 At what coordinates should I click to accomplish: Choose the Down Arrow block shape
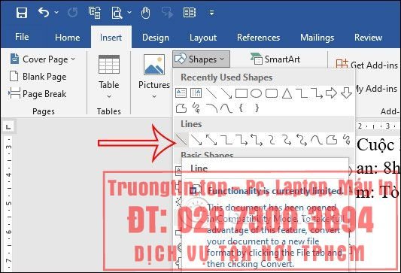347,93
